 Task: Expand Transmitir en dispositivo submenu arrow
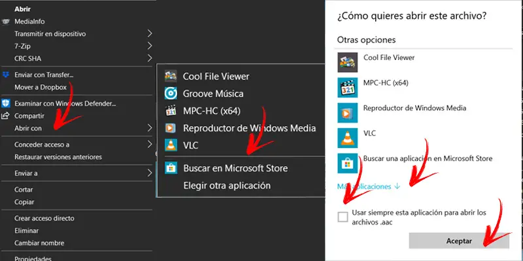150,34
